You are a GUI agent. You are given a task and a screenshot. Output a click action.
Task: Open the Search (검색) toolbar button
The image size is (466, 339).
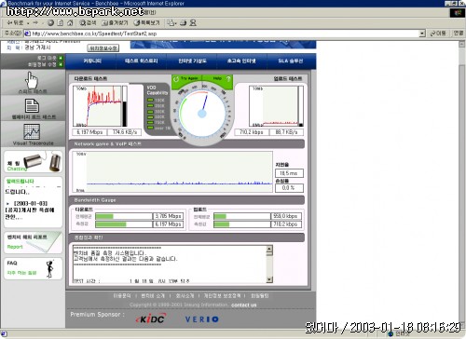tap(88, 23)
